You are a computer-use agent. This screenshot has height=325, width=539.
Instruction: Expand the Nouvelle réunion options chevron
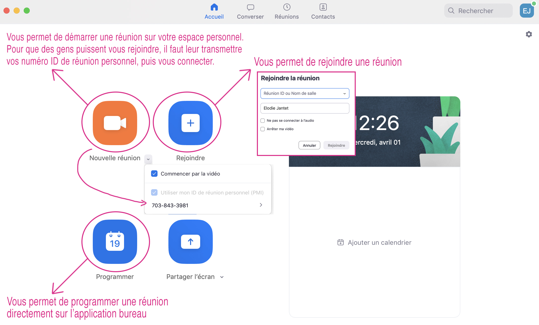[x=148, y=159]
